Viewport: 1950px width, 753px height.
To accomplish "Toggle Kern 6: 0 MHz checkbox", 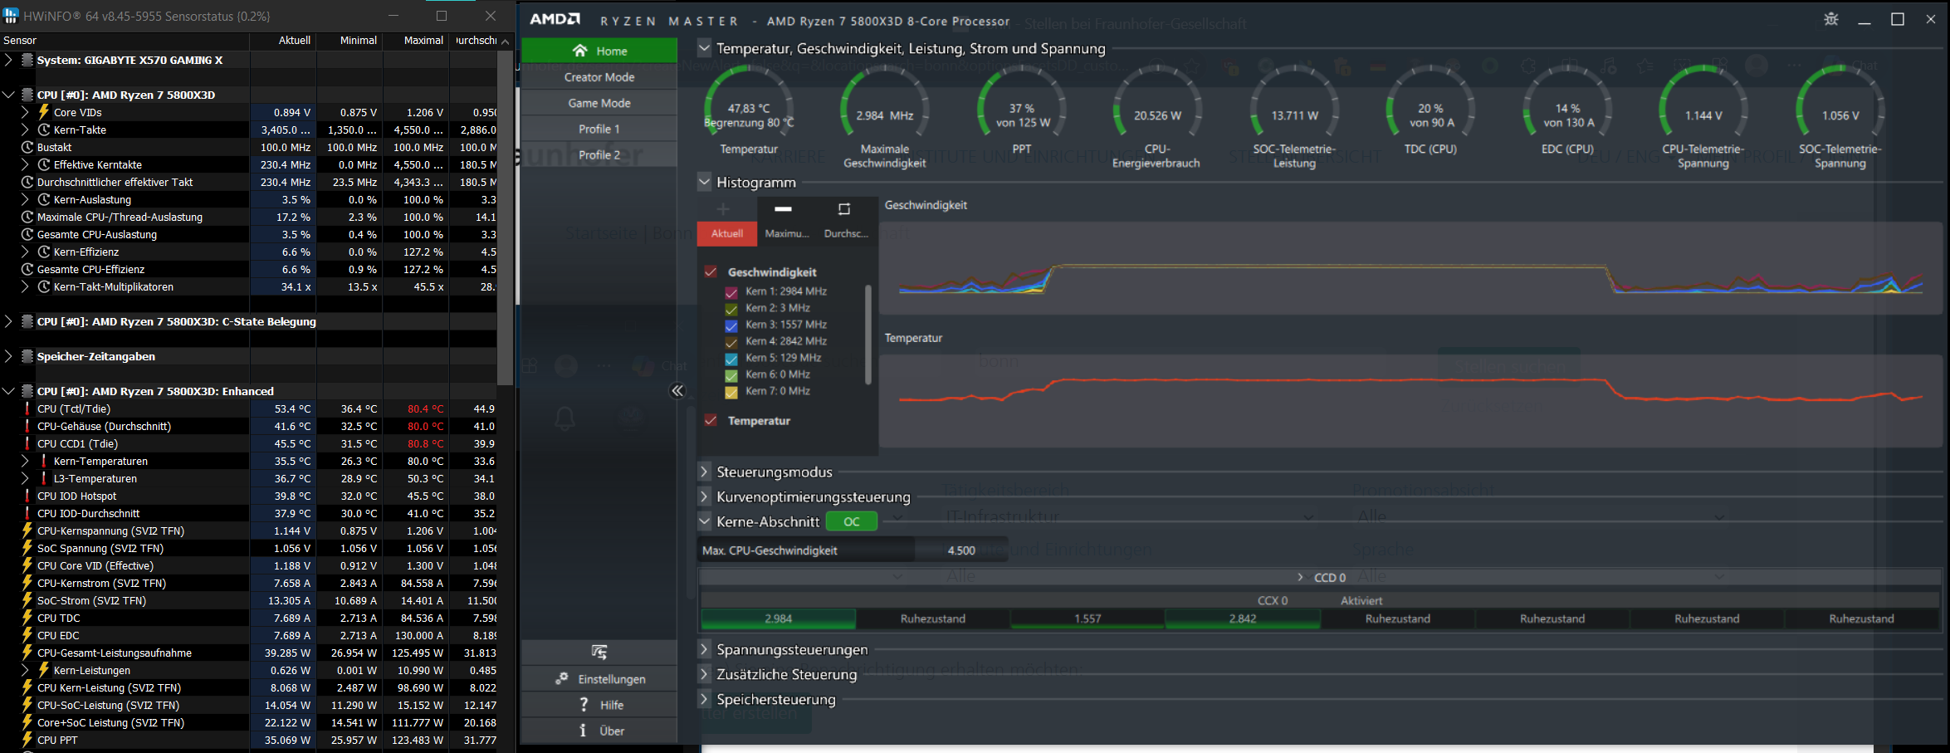I will (x=731, y=375).
